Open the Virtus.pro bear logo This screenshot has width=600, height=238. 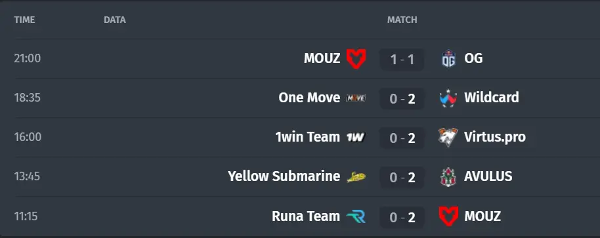448,137
